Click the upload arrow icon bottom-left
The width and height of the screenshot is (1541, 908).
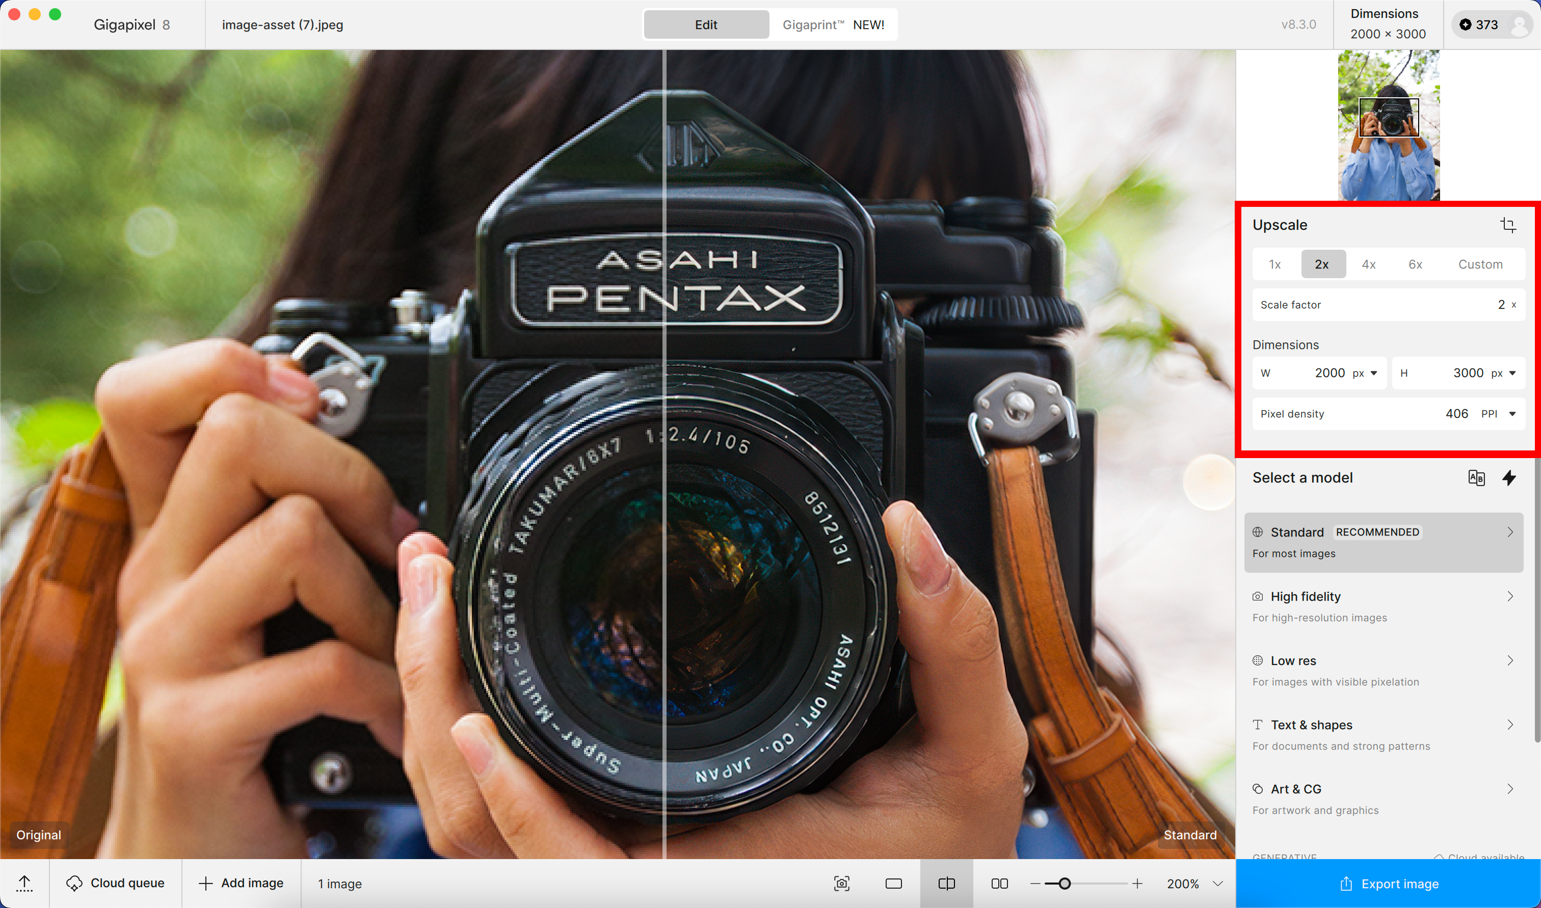click(x=24, y=884)
